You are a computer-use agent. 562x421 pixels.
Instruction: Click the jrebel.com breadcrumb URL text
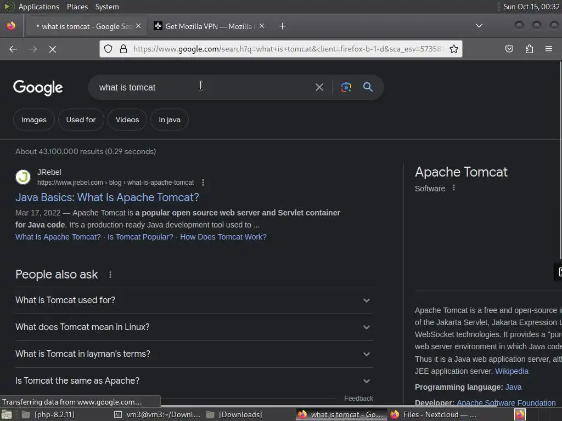pos(115,183)
